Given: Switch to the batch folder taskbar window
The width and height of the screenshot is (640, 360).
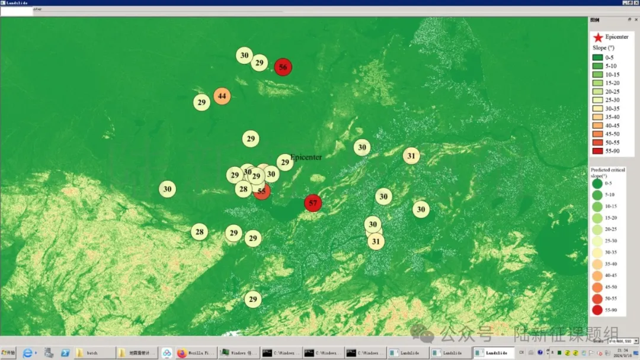Looking at the screenshot, I should [x=94, y=353].
